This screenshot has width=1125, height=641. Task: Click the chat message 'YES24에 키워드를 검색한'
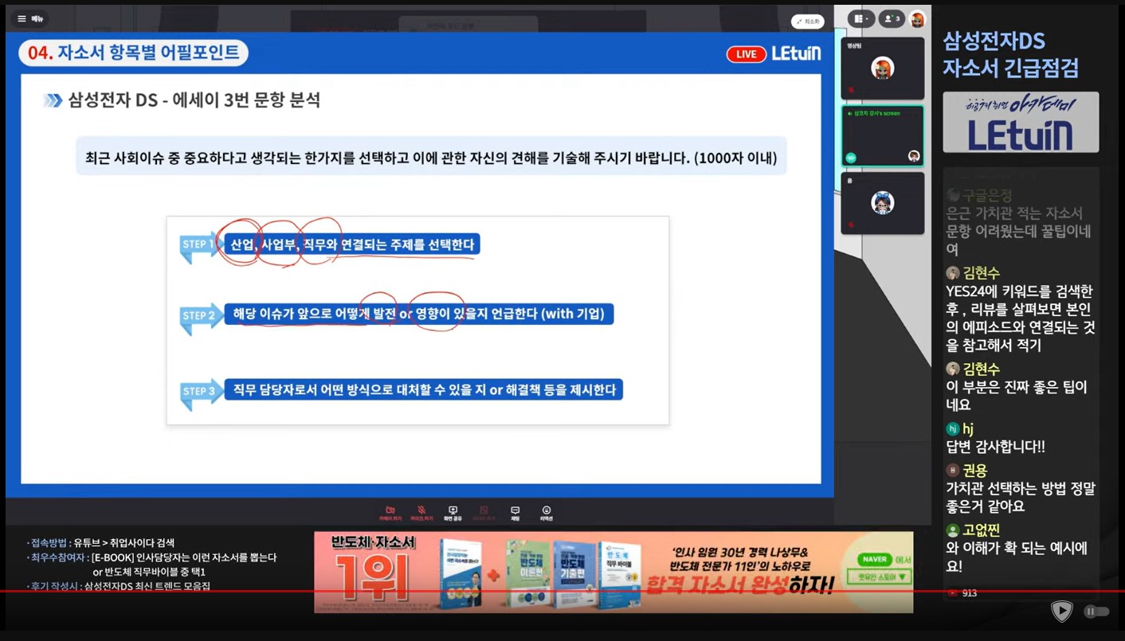[1021, 319]
